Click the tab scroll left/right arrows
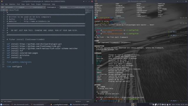188x106 pixels. click(2, 7)
